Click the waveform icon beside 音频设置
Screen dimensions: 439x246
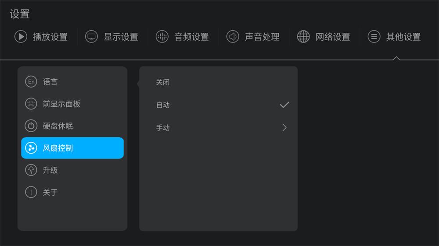[x=162, y=37]
